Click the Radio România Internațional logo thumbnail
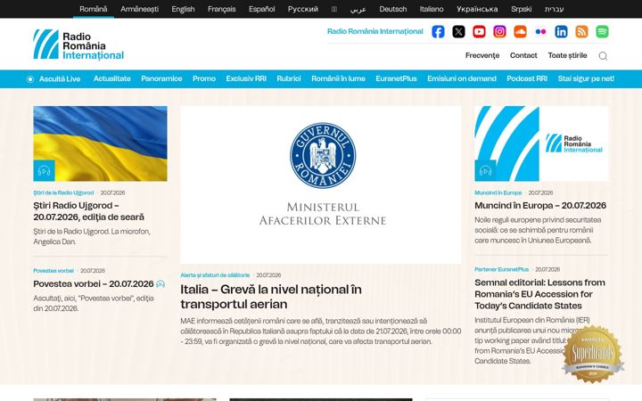642x401 pixels. tap(541, 143)
